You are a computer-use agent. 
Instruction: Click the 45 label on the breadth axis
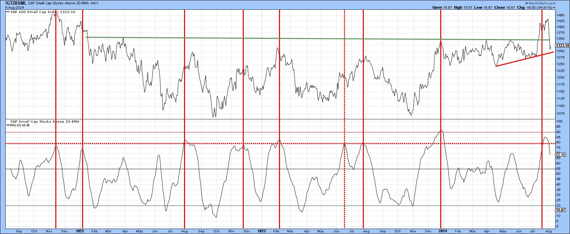click(559, 179)
